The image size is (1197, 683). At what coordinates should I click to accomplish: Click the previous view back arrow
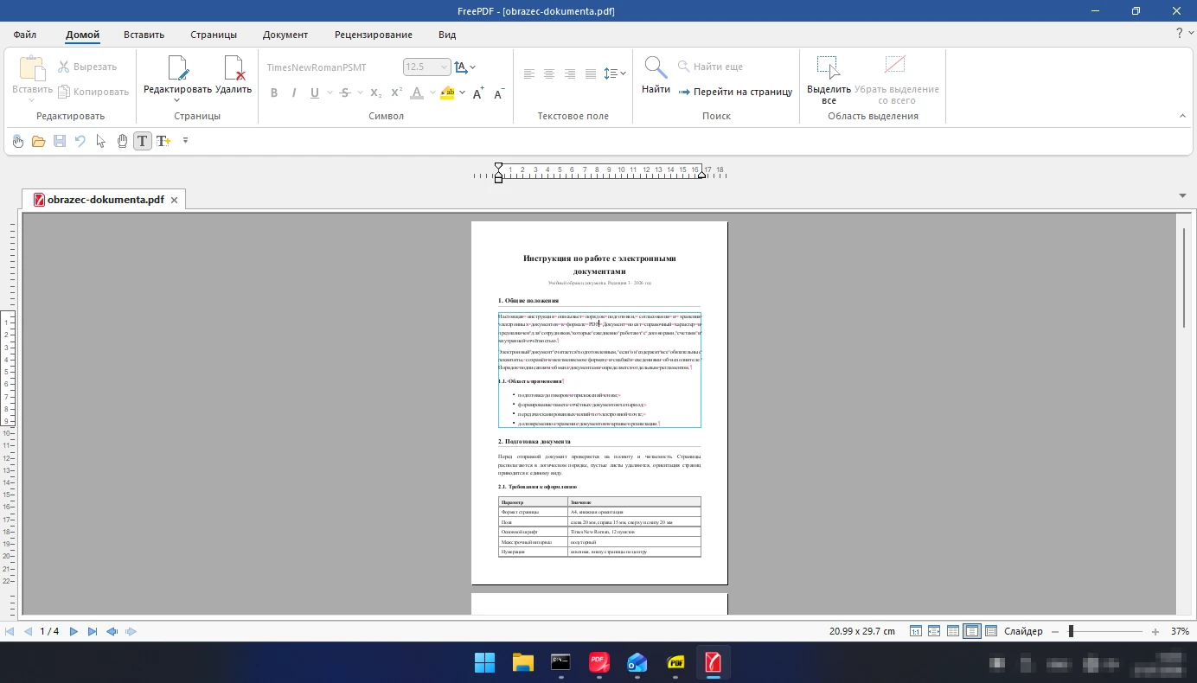[112, 632]
